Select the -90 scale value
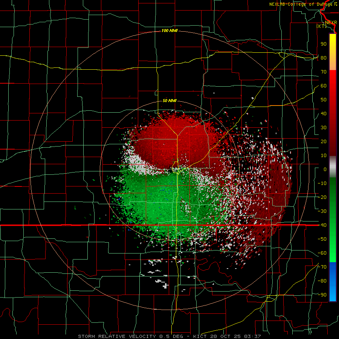This screenshot has width=339, height=339. [x=322, y=295]
